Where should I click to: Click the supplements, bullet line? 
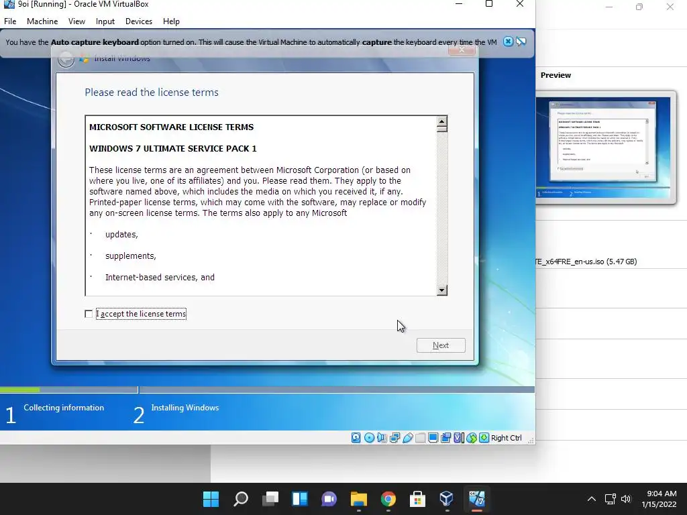coord(131,255)
